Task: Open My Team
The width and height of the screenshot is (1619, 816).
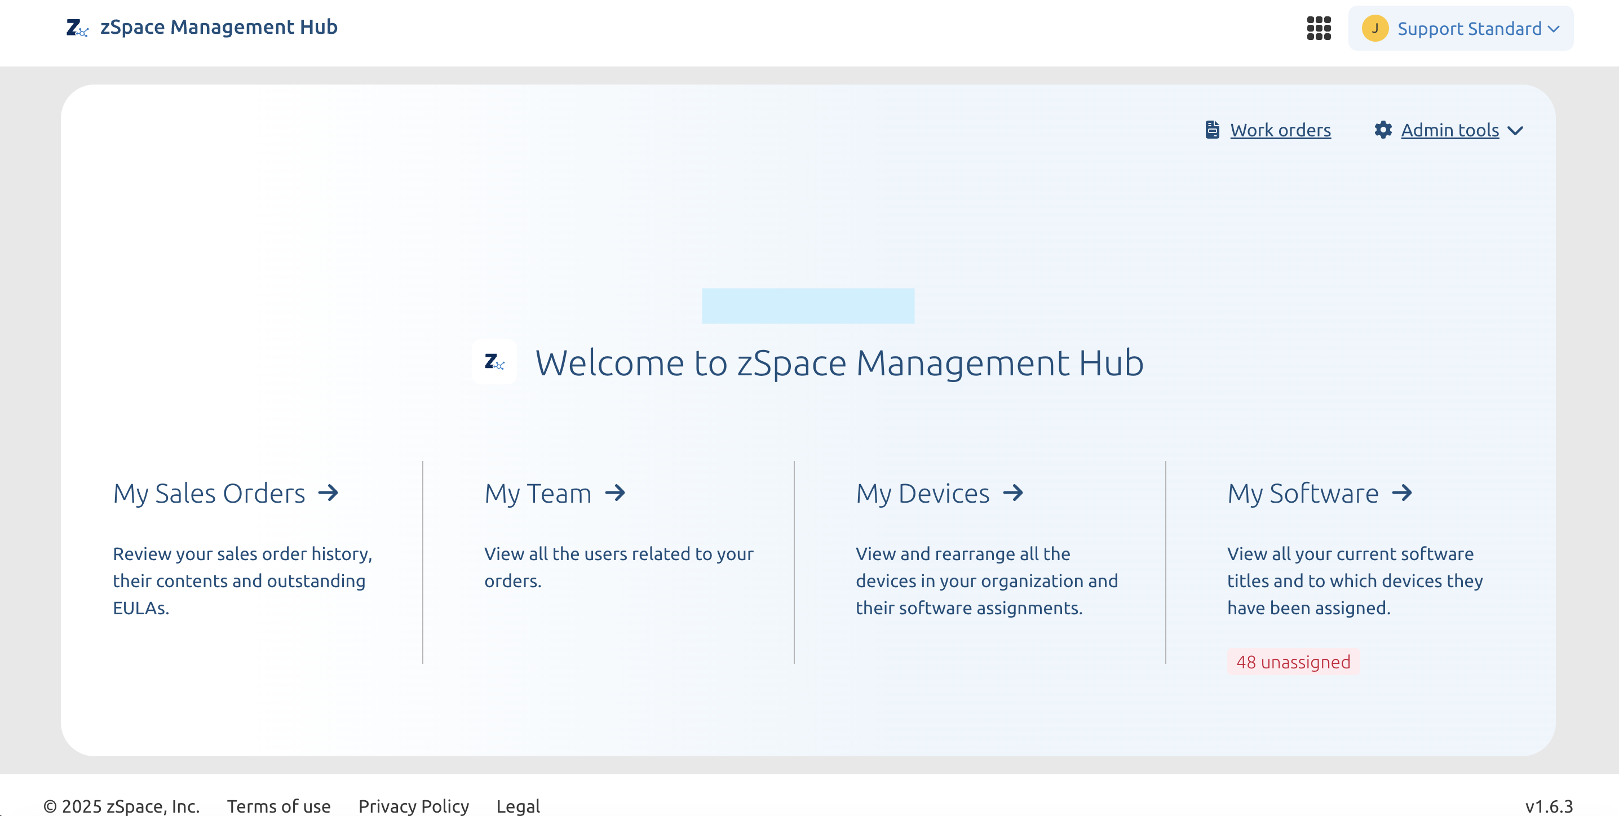Action: tap(538, 493)
